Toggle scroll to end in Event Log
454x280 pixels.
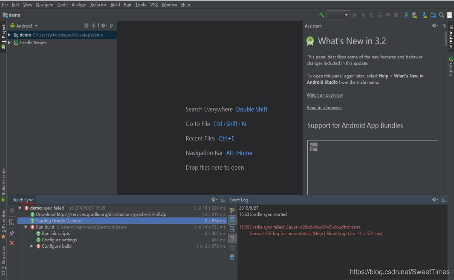point(232,238)
